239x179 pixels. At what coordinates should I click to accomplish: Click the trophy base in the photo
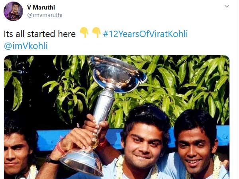tap(82, 162)
